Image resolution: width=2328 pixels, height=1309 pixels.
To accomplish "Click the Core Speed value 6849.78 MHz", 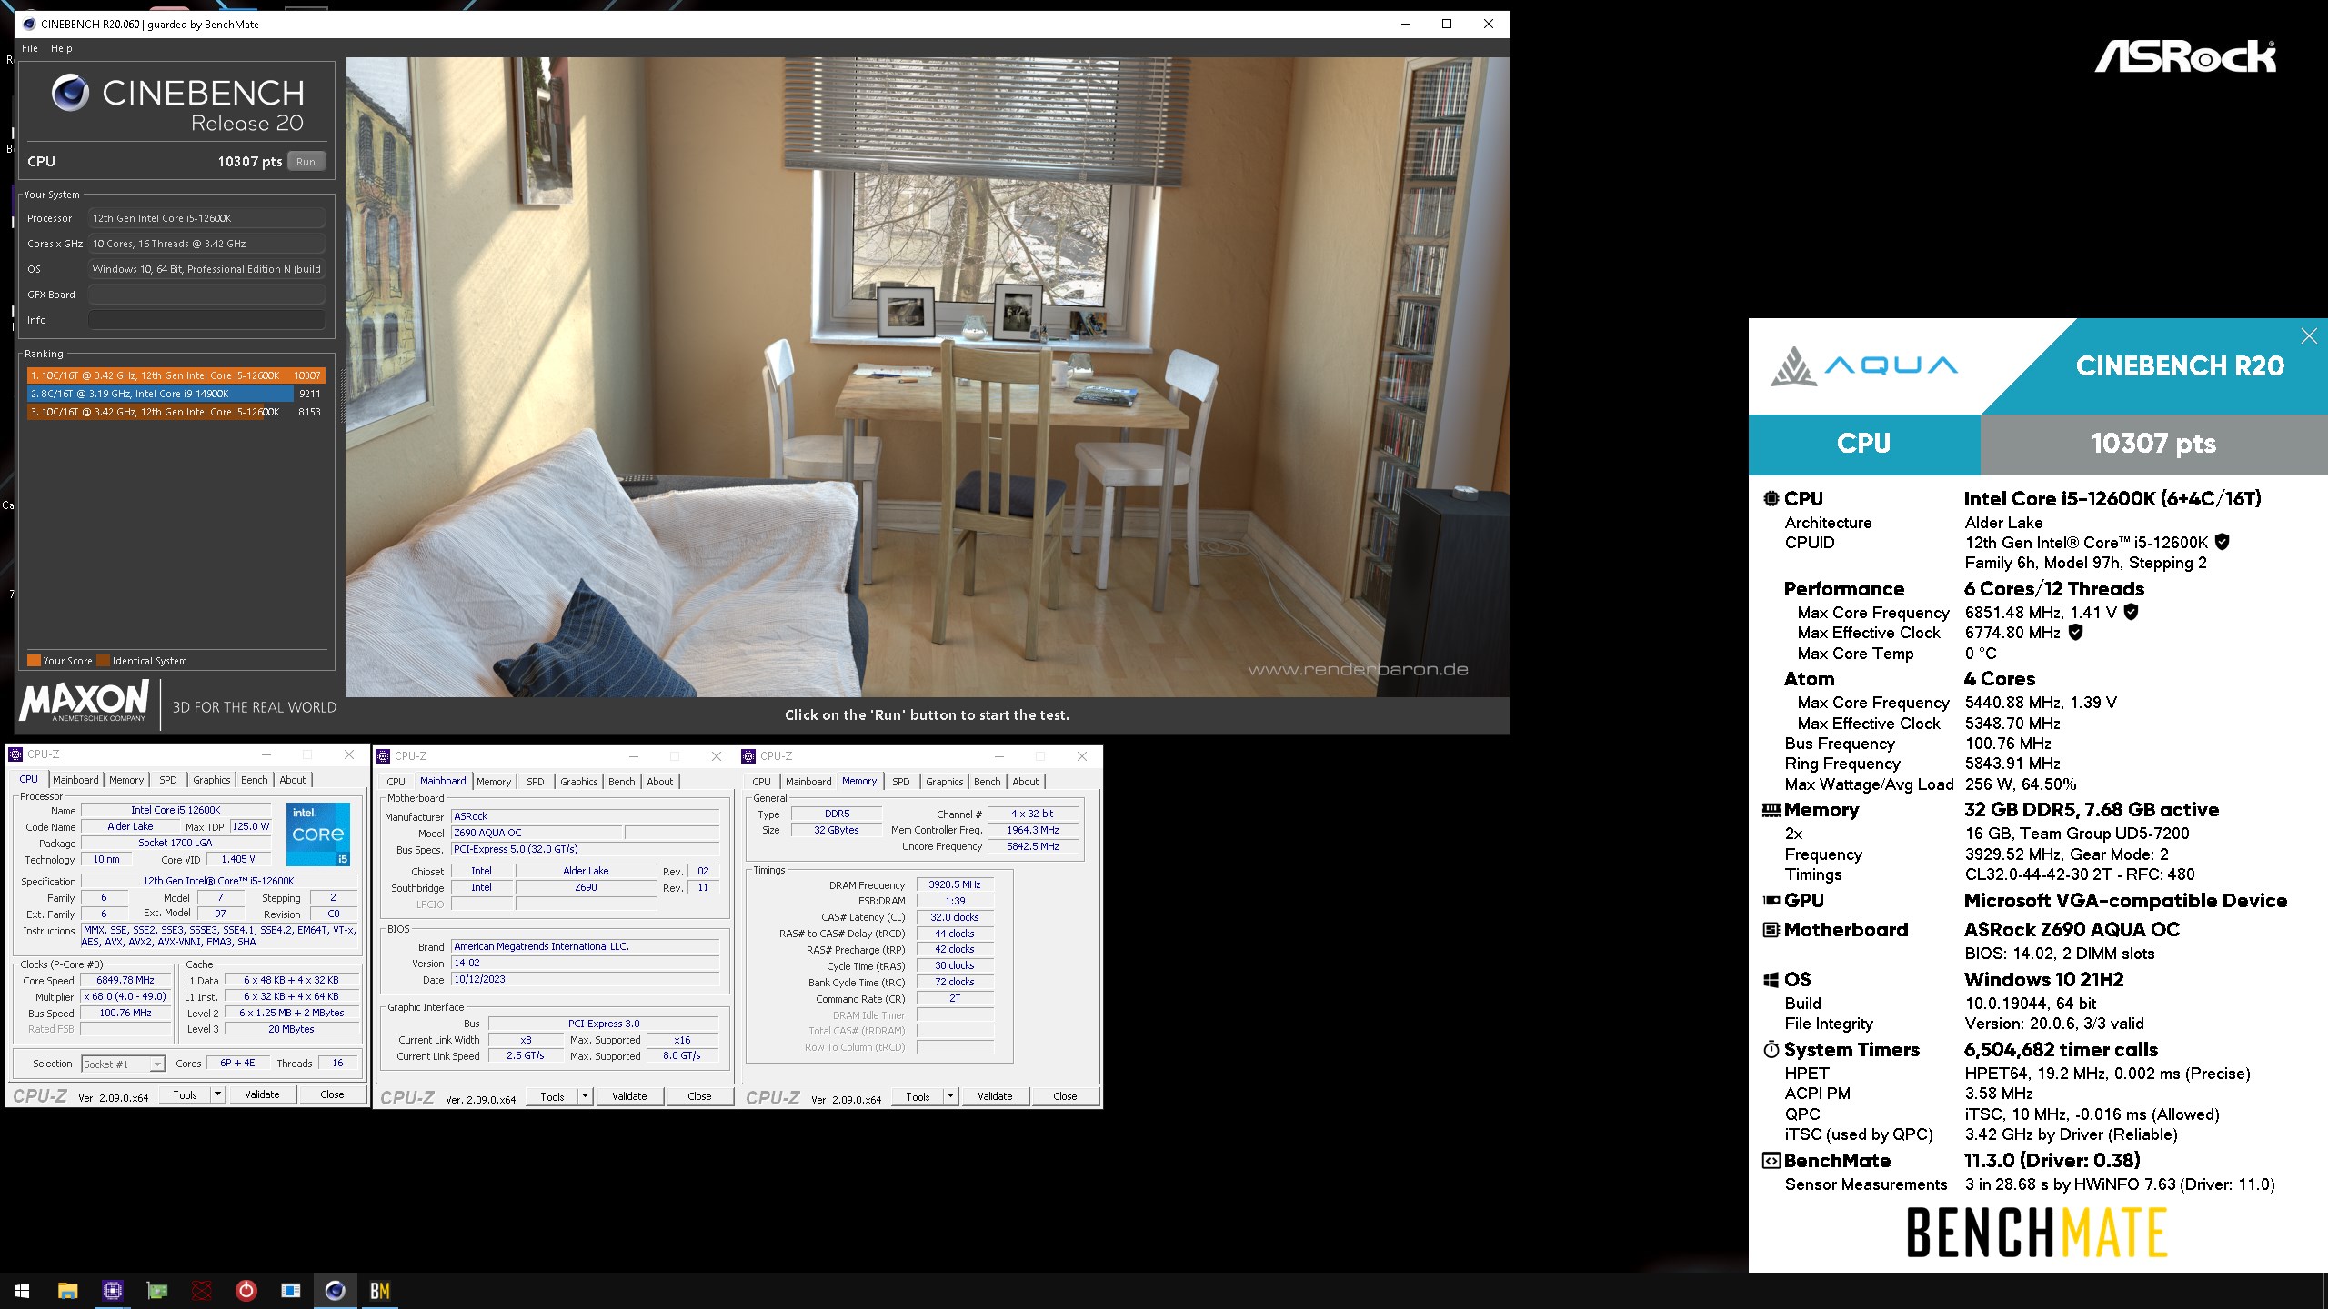I will [x=125, y=981].
